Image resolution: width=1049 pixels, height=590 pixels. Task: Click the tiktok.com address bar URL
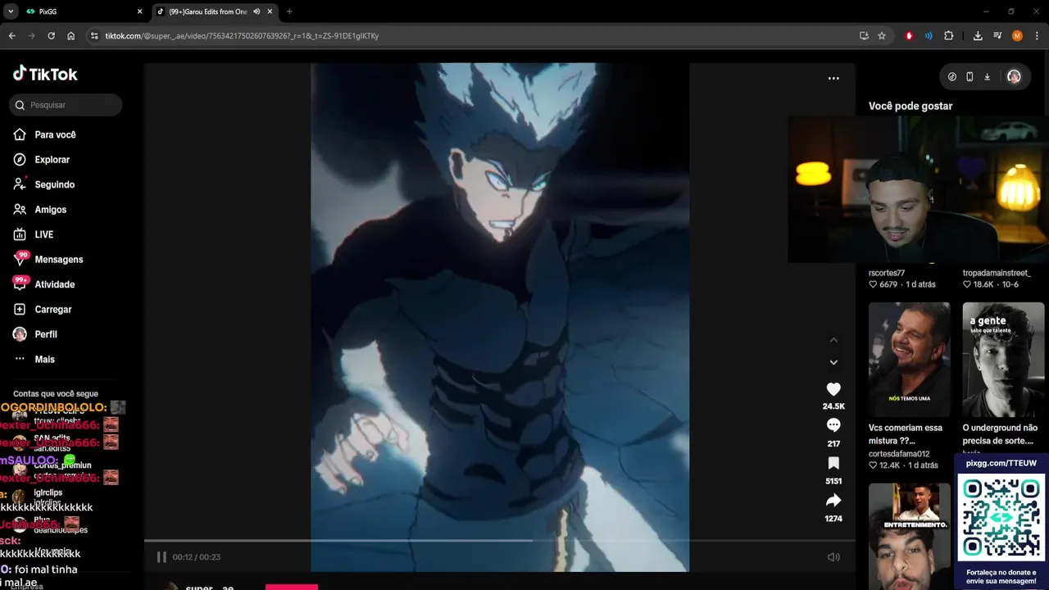pos(242,36)
